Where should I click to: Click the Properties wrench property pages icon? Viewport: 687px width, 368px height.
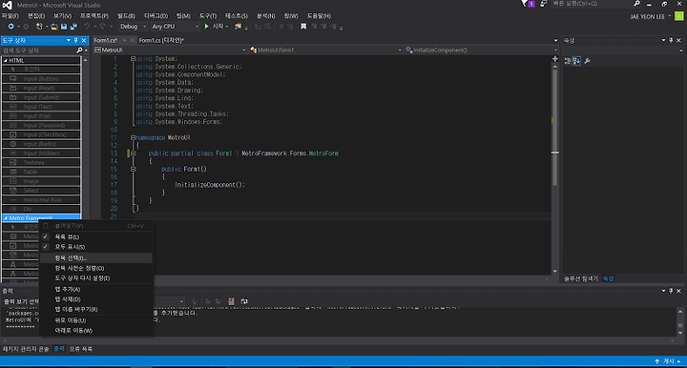click(x=587, y=61)
